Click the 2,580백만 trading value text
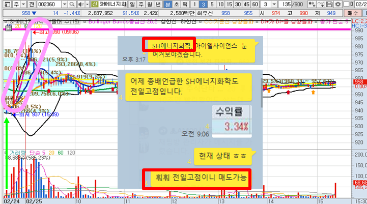Image resolution: width=367 pixels, height=204 pixels. 182,13
